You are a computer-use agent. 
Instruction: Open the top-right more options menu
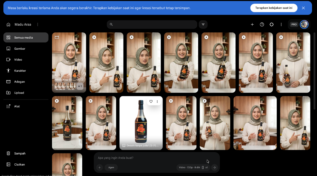281,24
